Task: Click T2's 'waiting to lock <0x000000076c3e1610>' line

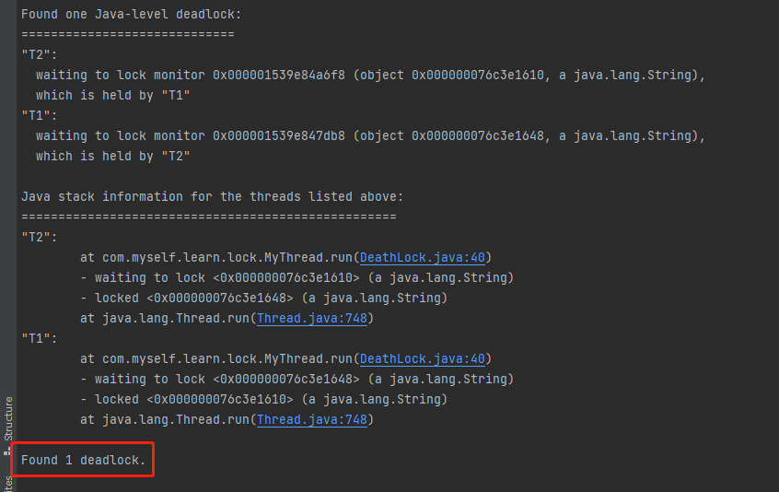Action: coord(297,278)
